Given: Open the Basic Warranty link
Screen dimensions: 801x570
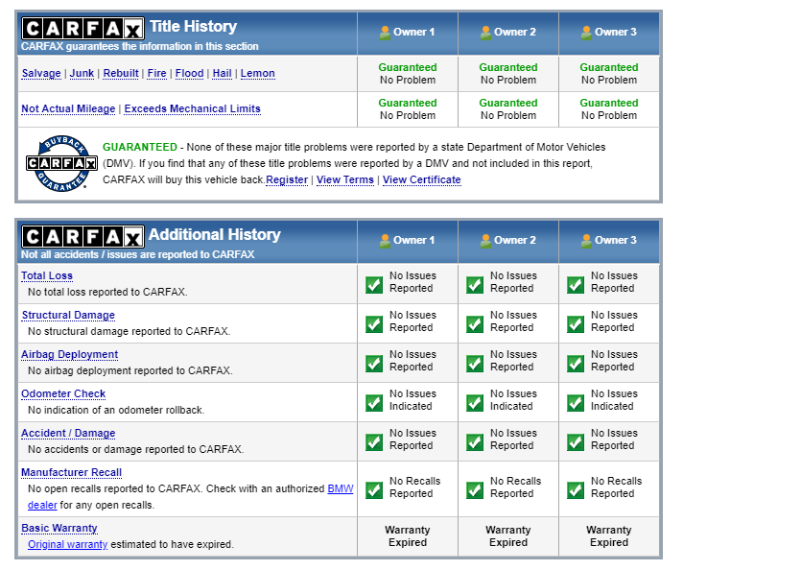Looking at the screenshot, I should pos(59,528).
